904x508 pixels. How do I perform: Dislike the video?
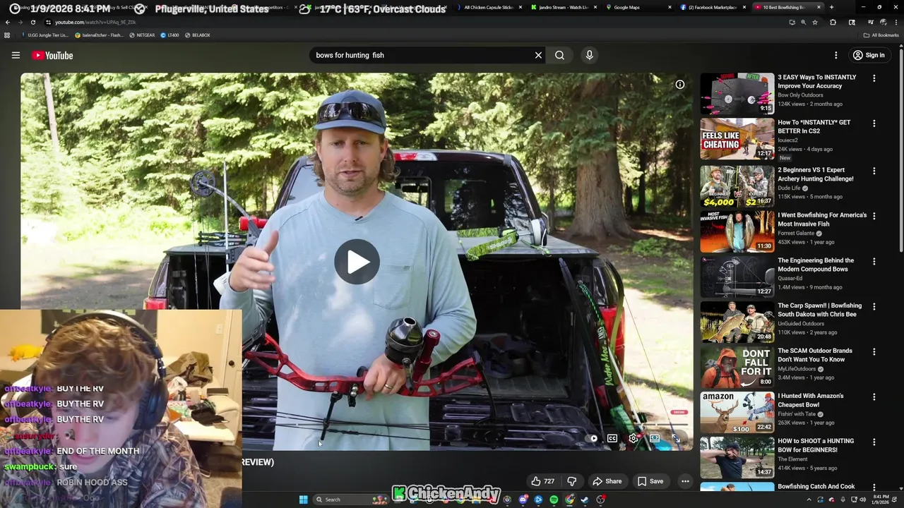click(571, 481)
